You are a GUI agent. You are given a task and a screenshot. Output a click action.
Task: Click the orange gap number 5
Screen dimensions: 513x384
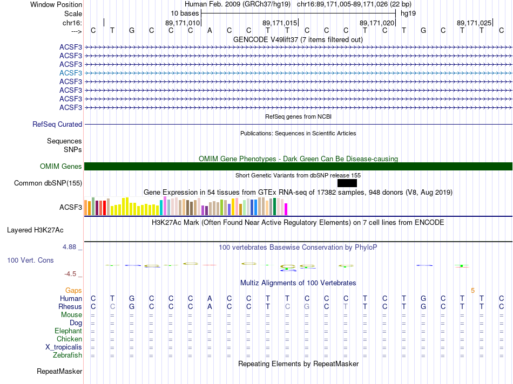pyautogui.click(x=473, y=290)
